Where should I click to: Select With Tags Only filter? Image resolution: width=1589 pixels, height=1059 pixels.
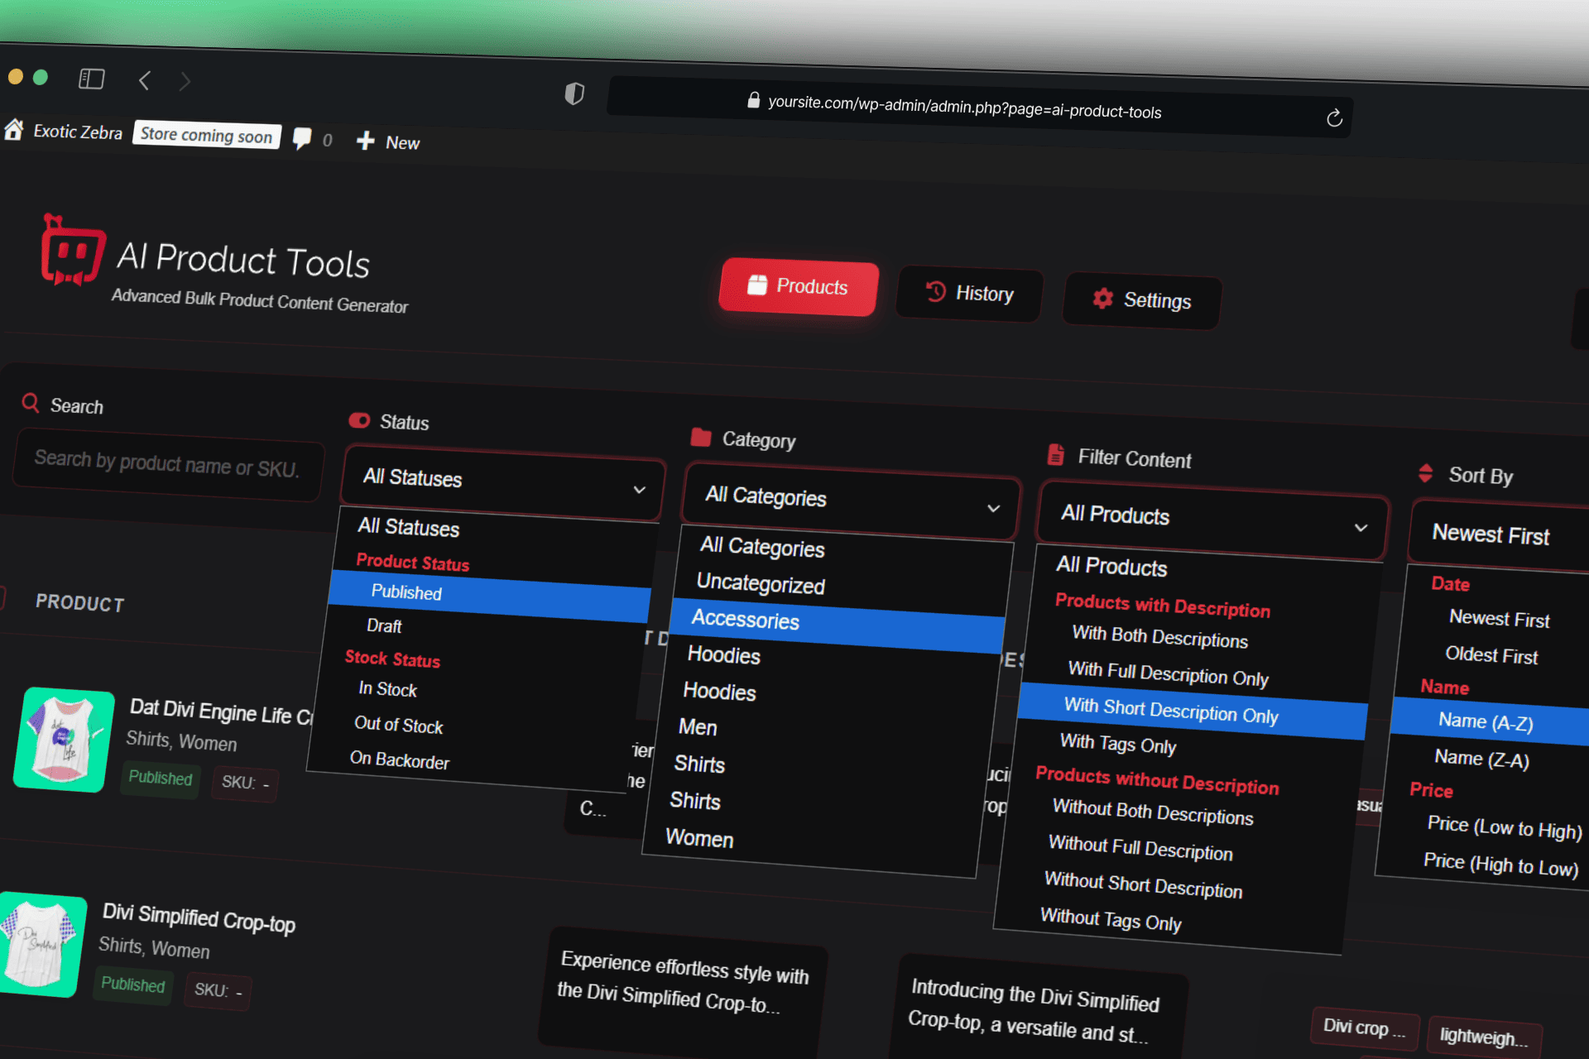point(1118,744)
